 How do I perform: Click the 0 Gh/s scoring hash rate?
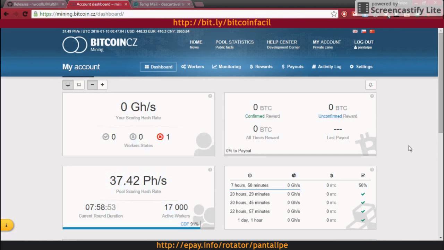point(138,107)
